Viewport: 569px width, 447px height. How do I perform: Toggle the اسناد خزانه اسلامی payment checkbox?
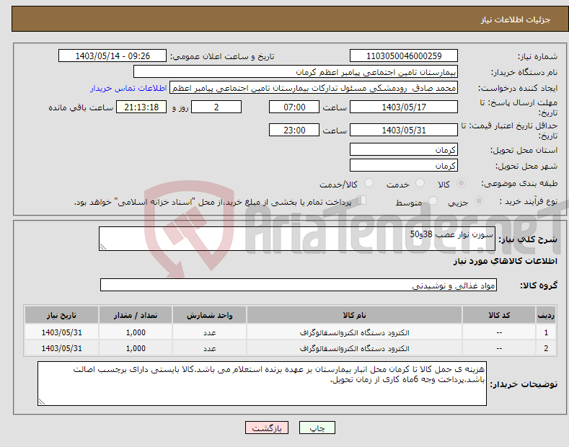[362, 200]
